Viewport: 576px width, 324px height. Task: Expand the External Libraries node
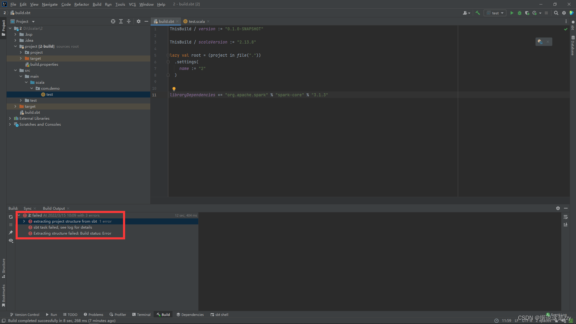coord(10,118)
